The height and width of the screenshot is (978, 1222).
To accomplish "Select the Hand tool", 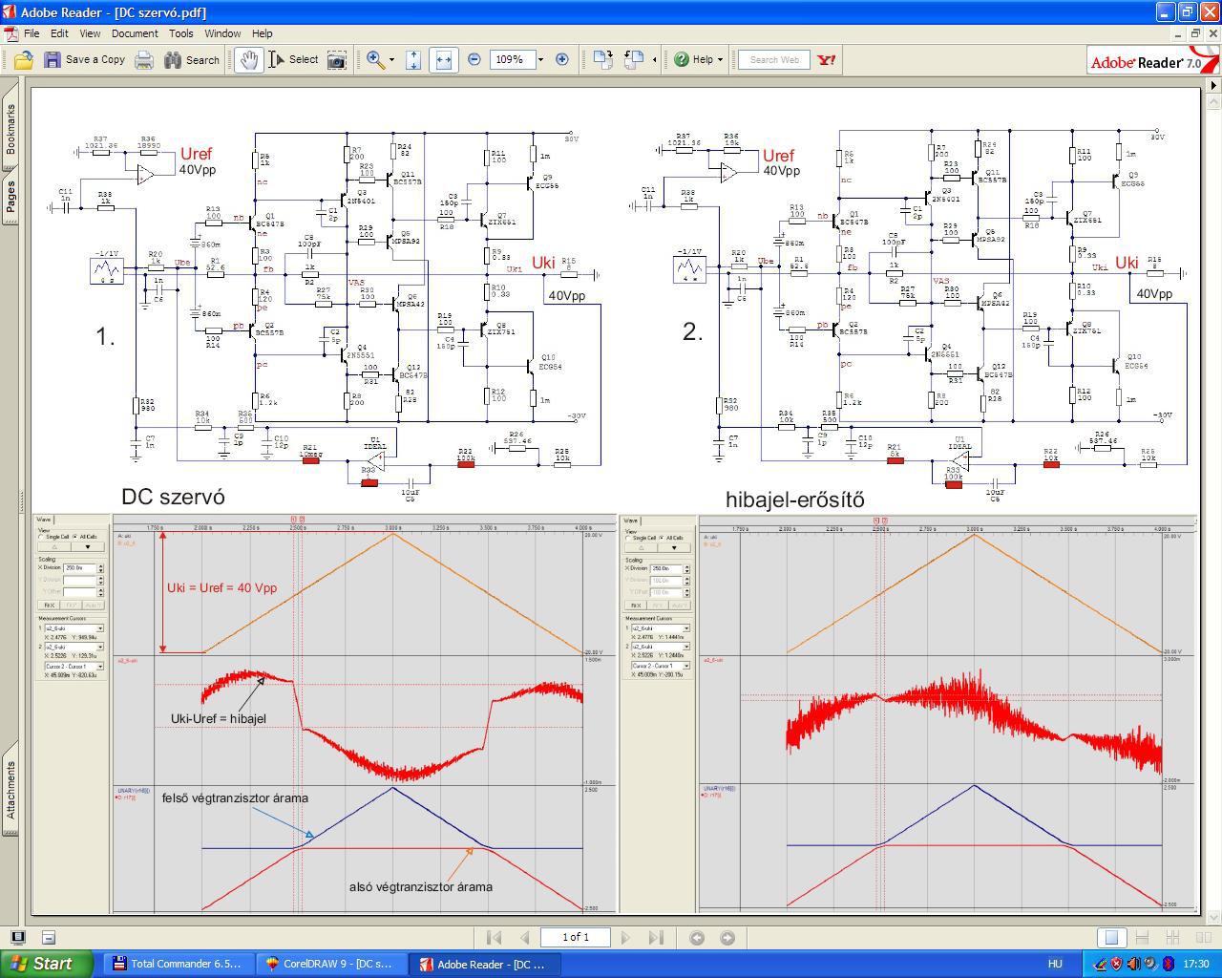I will tap(248, 59).
